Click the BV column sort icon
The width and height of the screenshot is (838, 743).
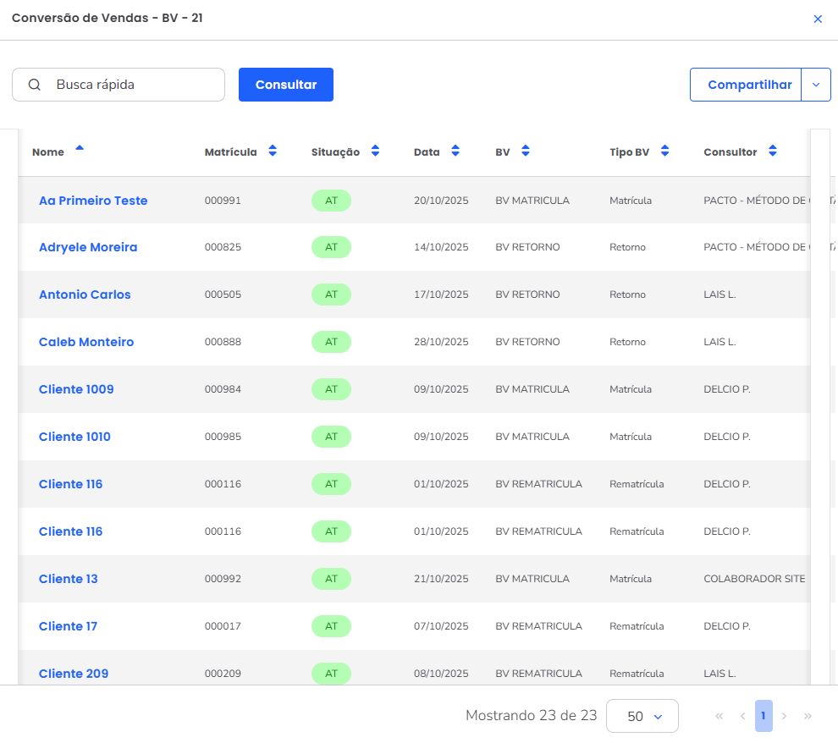click(x=526, y=151)
